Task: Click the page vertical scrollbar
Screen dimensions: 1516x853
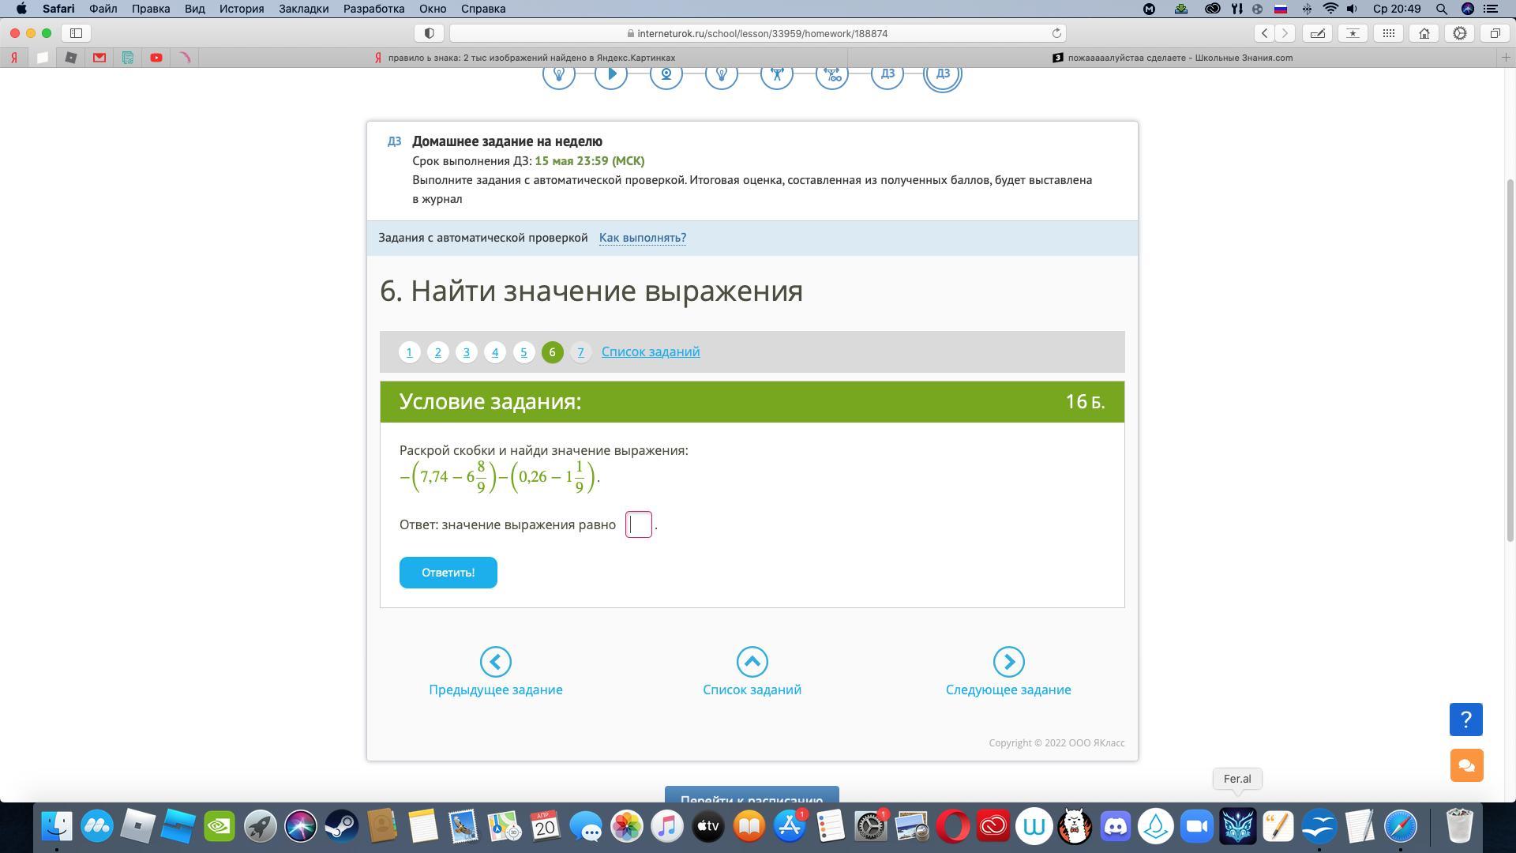Action: click(1510, 359)
